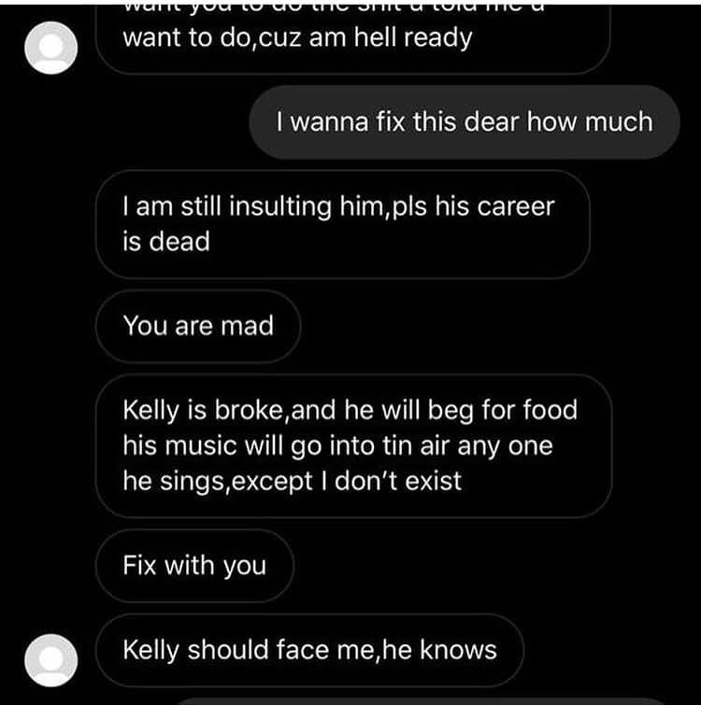Tap the cut-off message text at the top
The width and height of the screenshot is (701, 706).
pos(334,7)
